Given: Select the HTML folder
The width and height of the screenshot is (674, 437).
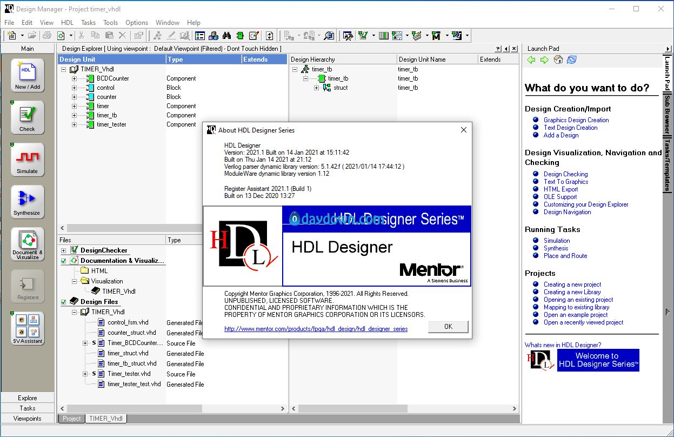Looking at the screenshot, I should pos(99,271).
